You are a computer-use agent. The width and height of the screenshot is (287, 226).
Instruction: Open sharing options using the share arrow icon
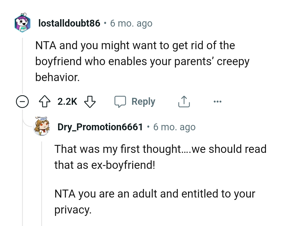coord(184,101)
